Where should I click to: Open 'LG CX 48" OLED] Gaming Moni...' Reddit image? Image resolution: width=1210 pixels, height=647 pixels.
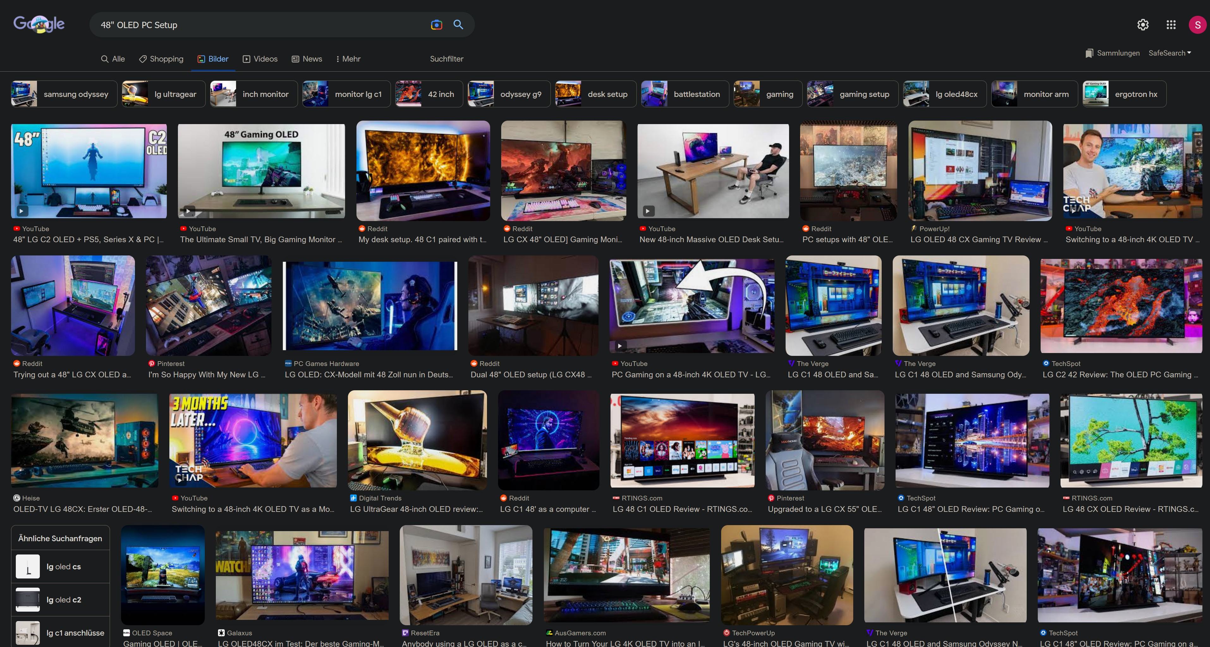564,171
